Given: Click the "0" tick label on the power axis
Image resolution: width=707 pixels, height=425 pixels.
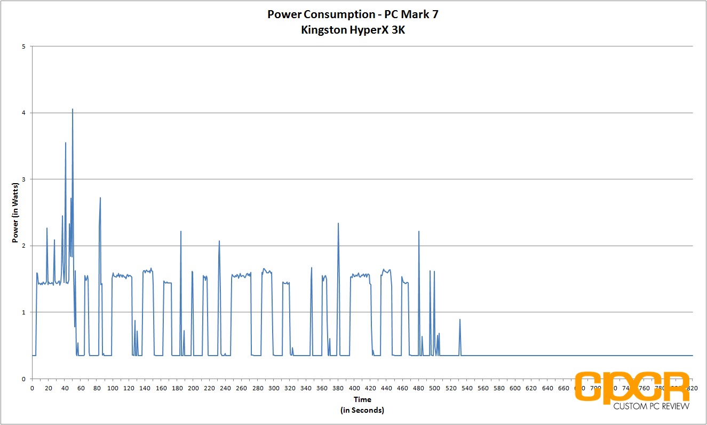Looking at the screenshot, I should coord(23,379).
